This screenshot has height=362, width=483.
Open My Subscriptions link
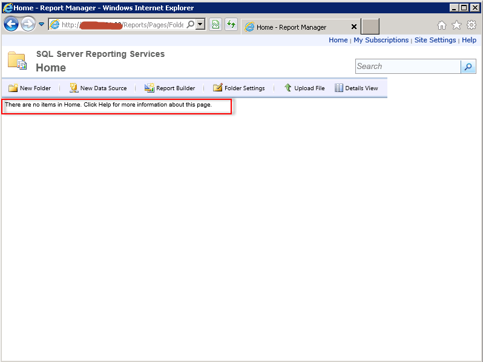[x=381, y=40]
